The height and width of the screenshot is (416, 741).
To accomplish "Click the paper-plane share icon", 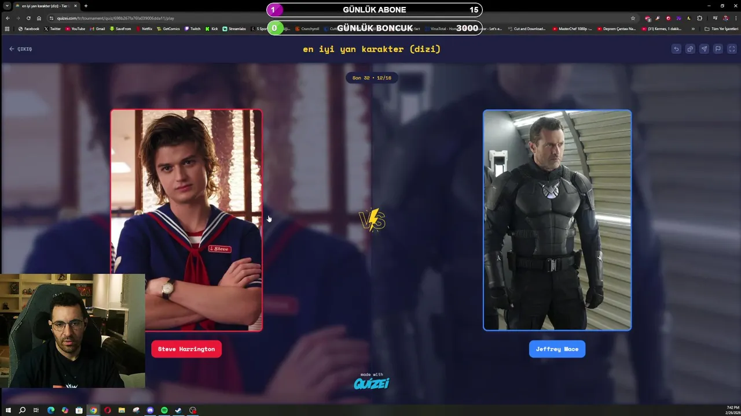I will (x=704, y=49).
